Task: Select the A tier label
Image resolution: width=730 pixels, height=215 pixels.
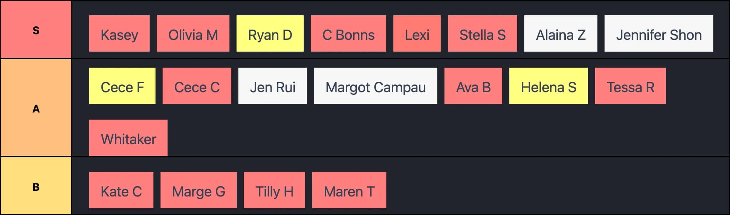Action: [x=36, y=108]
